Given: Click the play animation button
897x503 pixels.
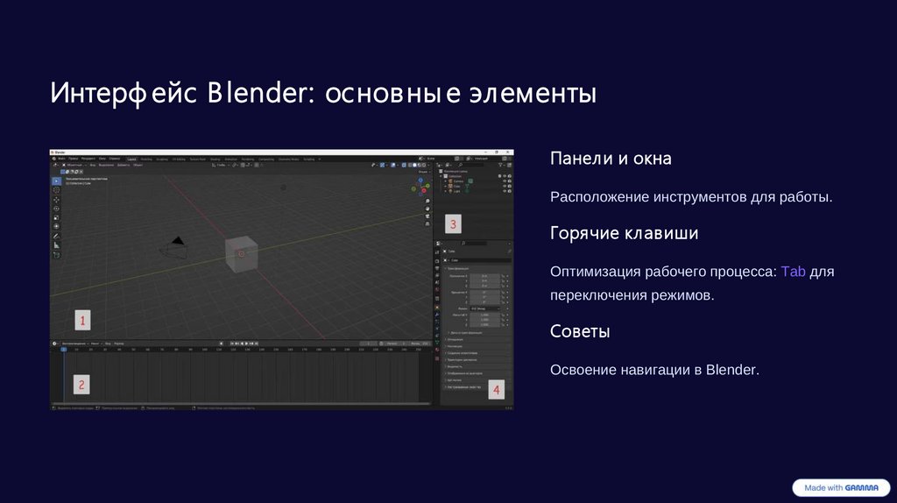Looking at the screenshot, I should tap(246, 344).
